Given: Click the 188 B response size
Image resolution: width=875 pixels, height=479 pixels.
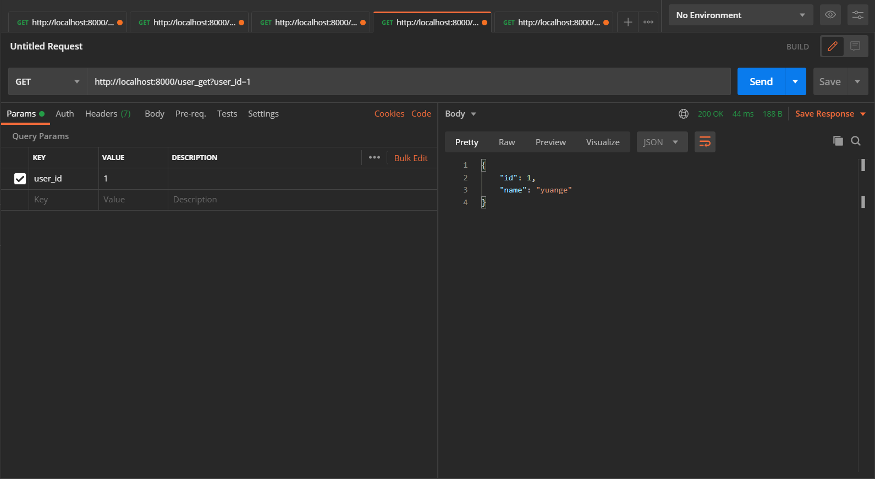Looking at the screenshot, I should [772, 114].
